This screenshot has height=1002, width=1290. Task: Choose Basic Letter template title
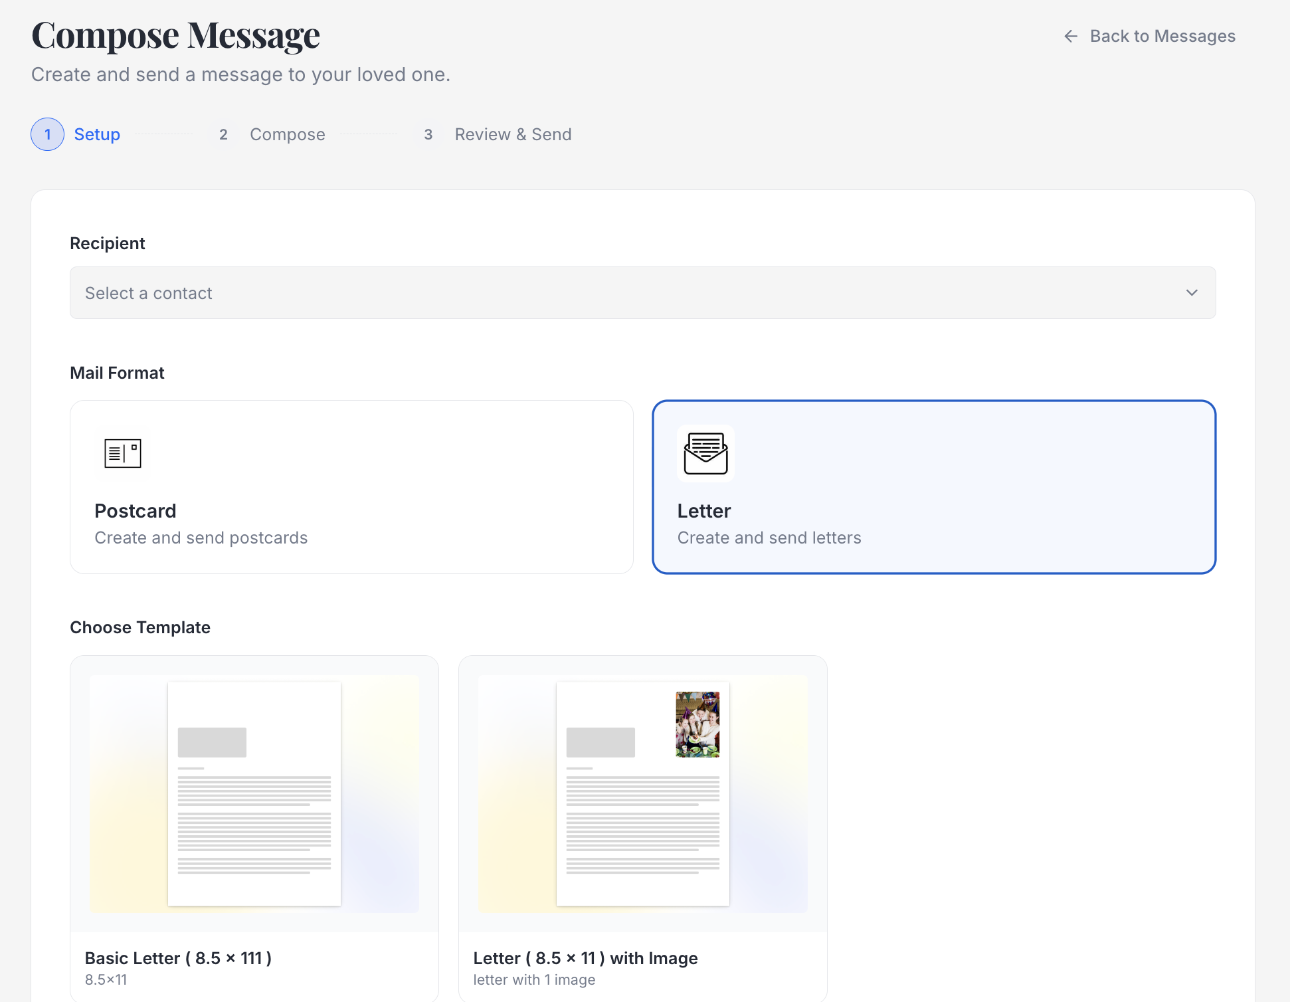[178, 958]
